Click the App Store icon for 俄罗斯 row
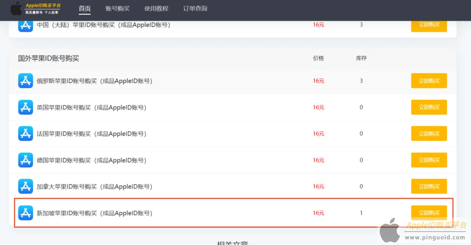 (25, 81)
